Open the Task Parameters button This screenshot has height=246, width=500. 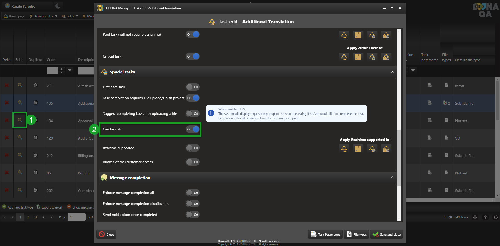point(326,235)
